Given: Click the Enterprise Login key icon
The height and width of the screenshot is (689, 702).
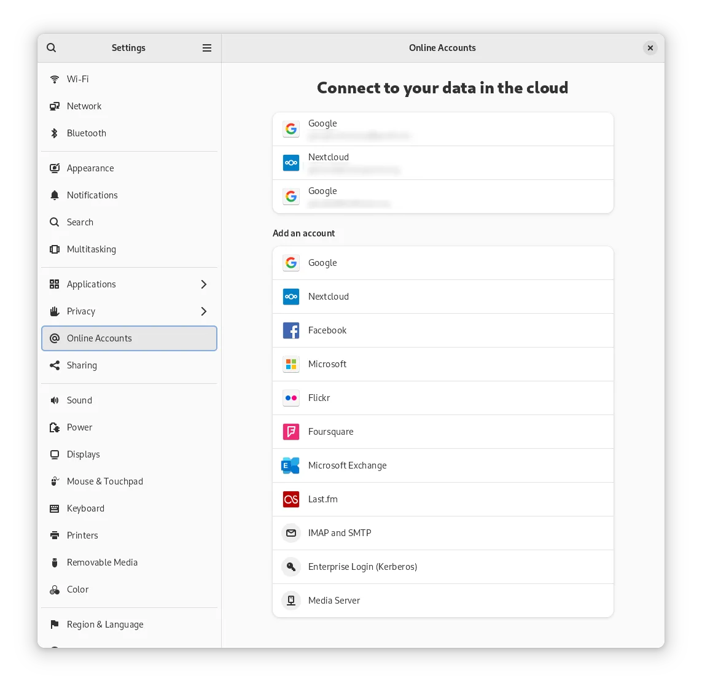Looking at the screenshot, I should point(291,567).
